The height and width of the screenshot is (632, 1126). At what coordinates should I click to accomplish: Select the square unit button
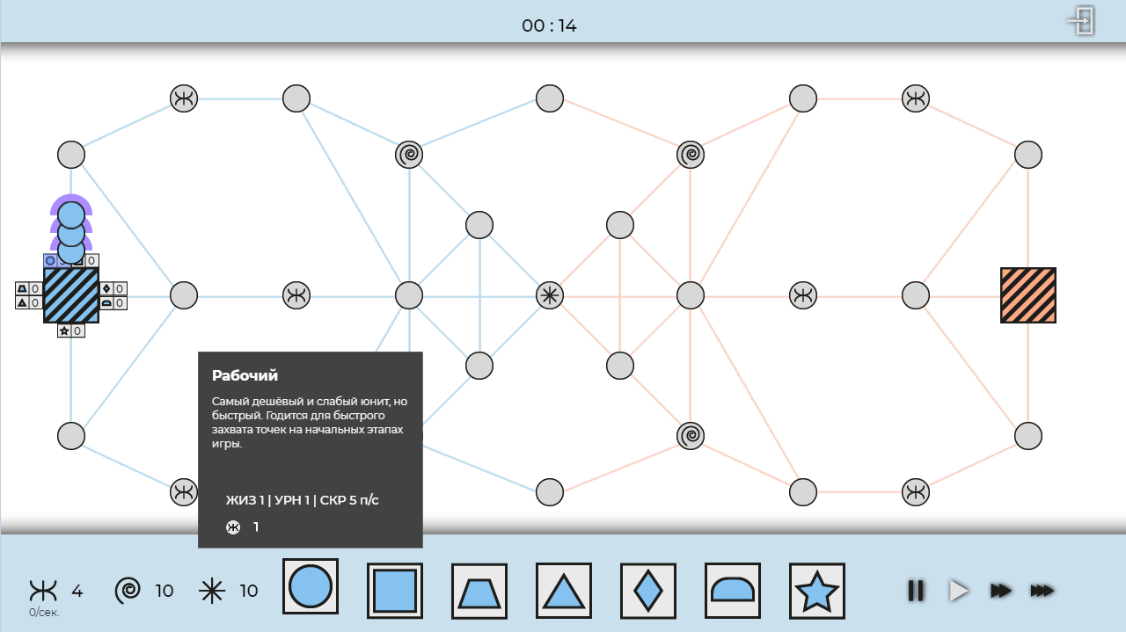395,591
